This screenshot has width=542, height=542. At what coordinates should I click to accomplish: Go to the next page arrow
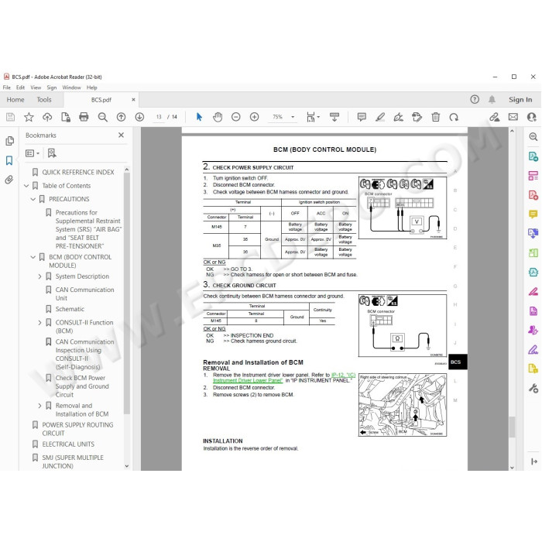[x=139, y=117]
